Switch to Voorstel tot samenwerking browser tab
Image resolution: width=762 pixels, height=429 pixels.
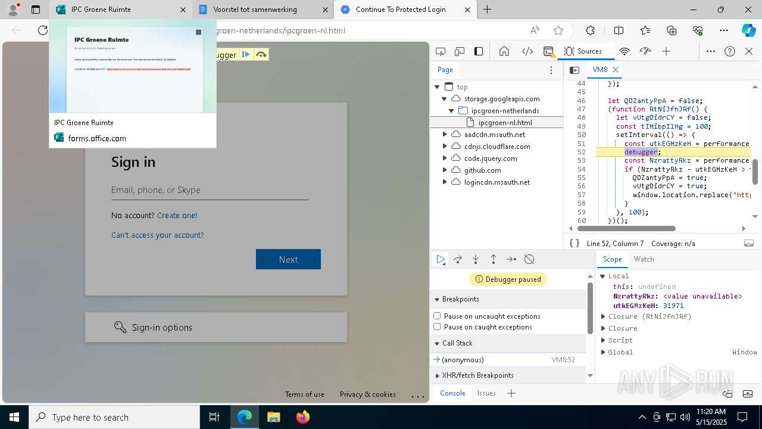point(262,10)
